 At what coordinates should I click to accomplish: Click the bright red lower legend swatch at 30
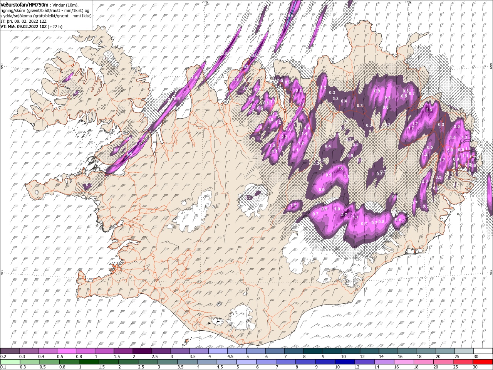click(482, 362)
